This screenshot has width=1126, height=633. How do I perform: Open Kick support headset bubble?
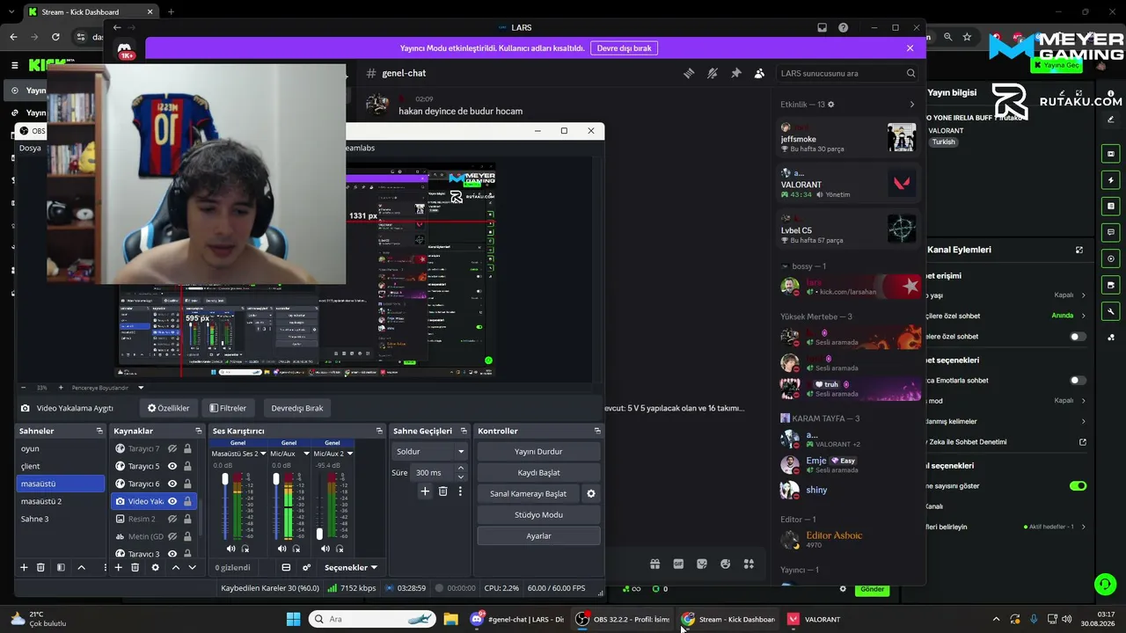pyautogui.click(x=1105, y=584)
